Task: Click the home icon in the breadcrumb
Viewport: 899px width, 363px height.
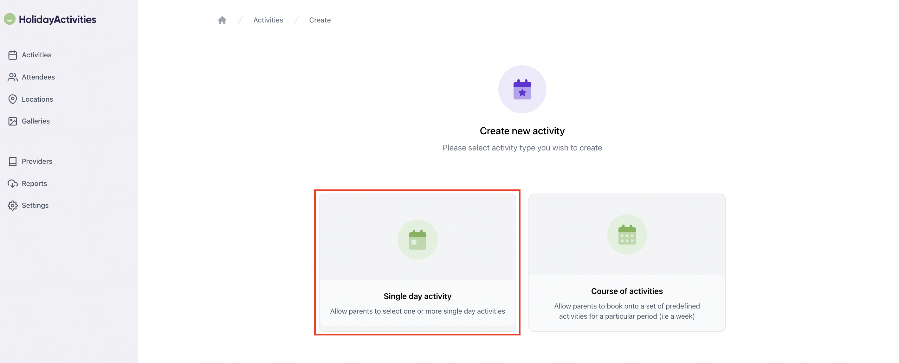Action: [222, 20]
